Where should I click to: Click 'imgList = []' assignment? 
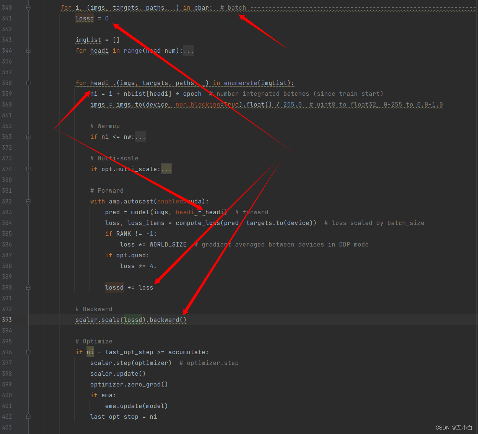click(98, 40)
